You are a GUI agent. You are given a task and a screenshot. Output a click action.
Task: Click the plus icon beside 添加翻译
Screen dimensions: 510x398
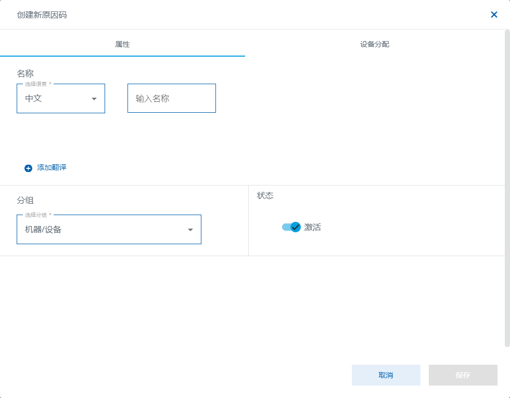(29, 168)
